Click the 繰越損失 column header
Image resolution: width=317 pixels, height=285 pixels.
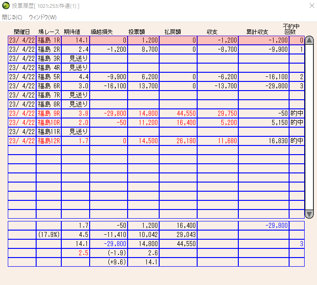click(x=102, y=32)
